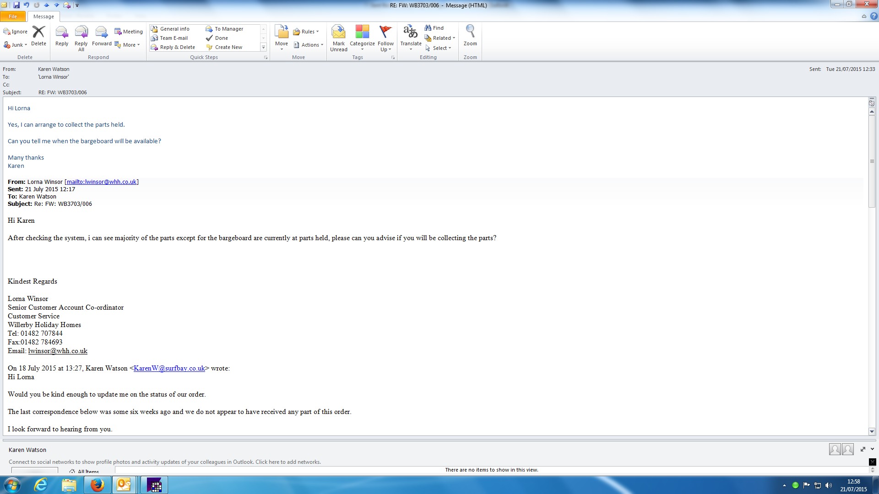The height and width of the screenshot is (494, 879).
Task: Open the File tab
Action: (x=13, y=16)
